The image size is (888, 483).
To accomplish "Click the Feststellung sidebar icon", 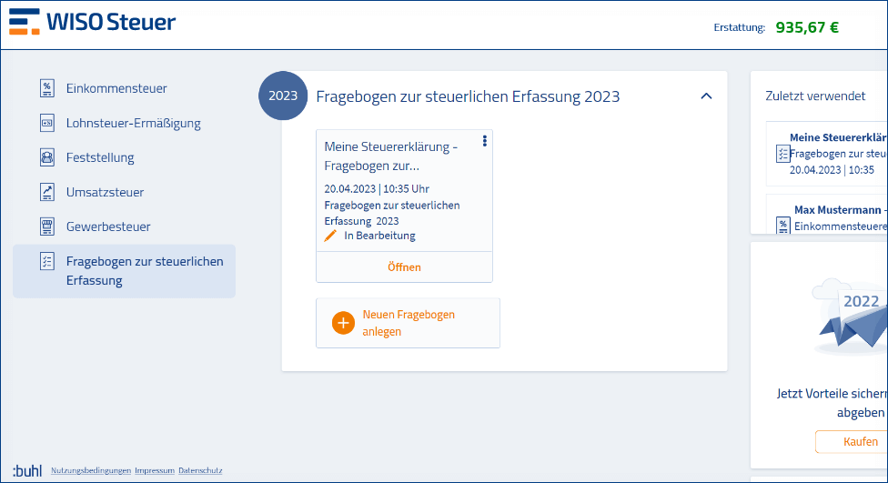I will click(47, 157).
